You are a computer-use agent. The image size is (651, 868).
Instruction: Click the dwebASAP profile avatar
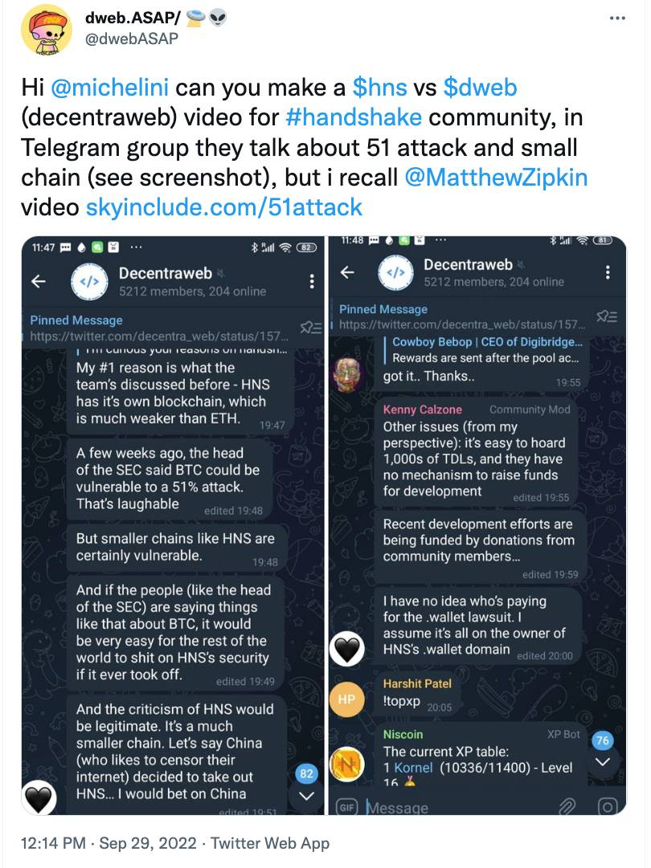(47, 28)
